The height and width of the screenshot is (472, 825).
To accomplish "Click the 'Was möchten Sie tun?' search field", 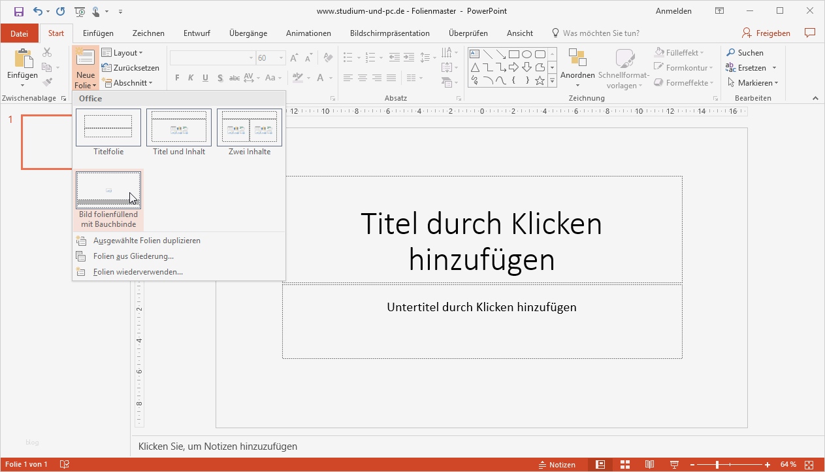I will point(601,33).
